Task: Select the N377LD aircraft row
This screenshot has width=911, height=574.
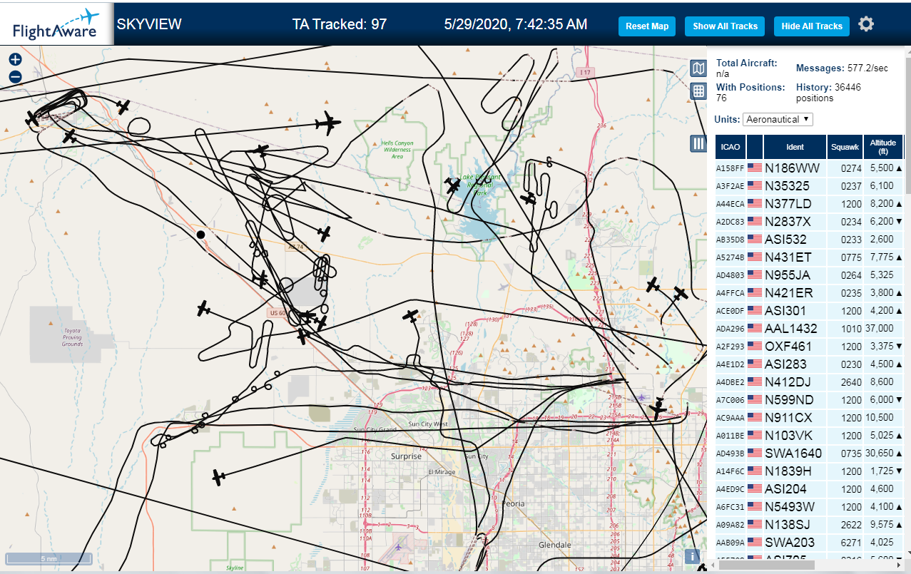Action: coord(810,204)
